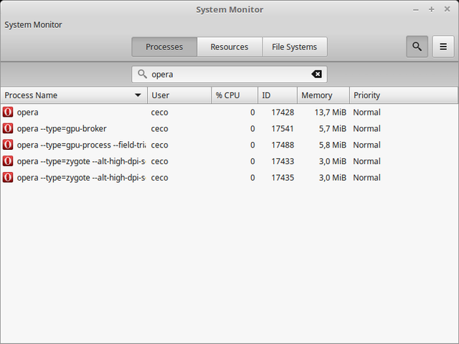
Task: Click the 5,8 MiB memory value
Action: coord(333,145)
